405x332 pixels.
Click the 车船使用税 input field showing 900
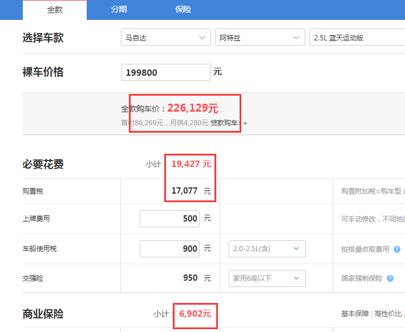(x=169, y=249)
